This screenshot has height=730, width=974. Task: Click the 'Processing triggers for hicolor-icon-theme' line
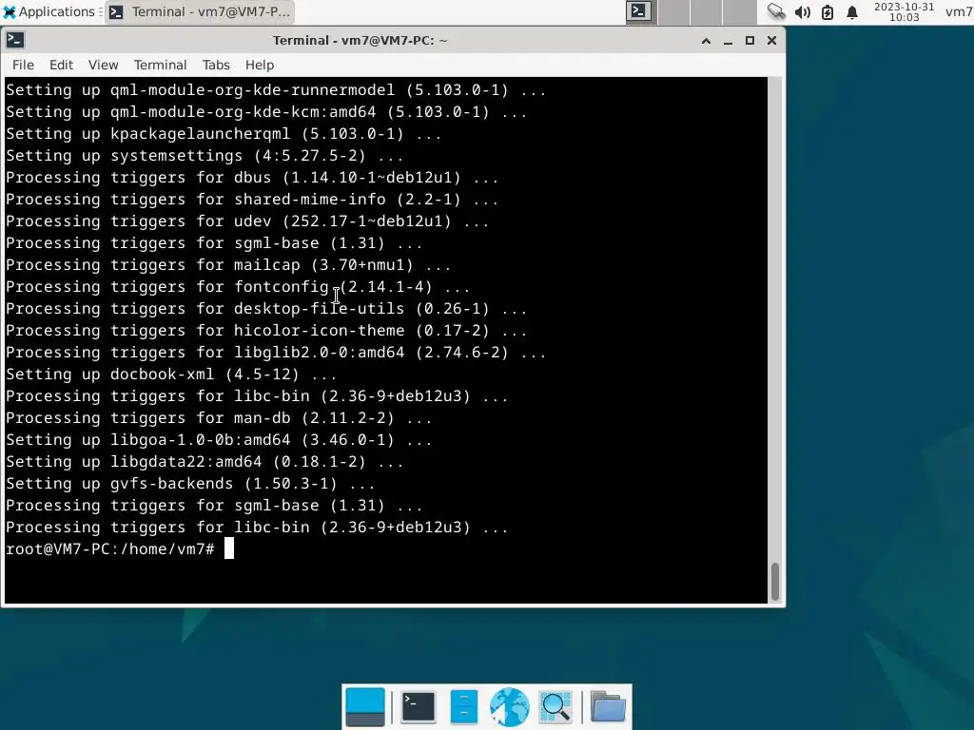[266, 331]
